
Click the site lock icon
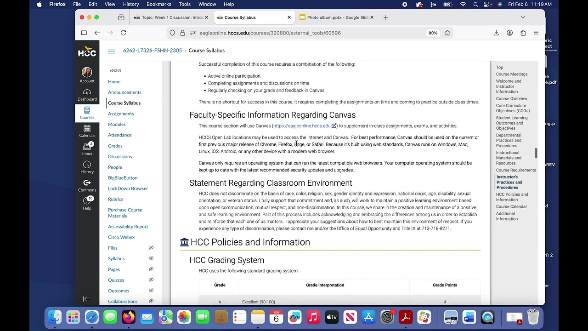(182, 33)
